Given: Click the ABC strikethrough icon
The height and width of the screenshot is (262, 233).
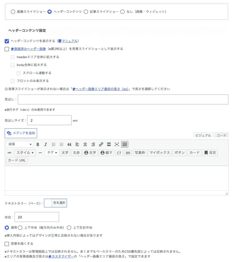Looking at the screenshot, I should [10, 153].
